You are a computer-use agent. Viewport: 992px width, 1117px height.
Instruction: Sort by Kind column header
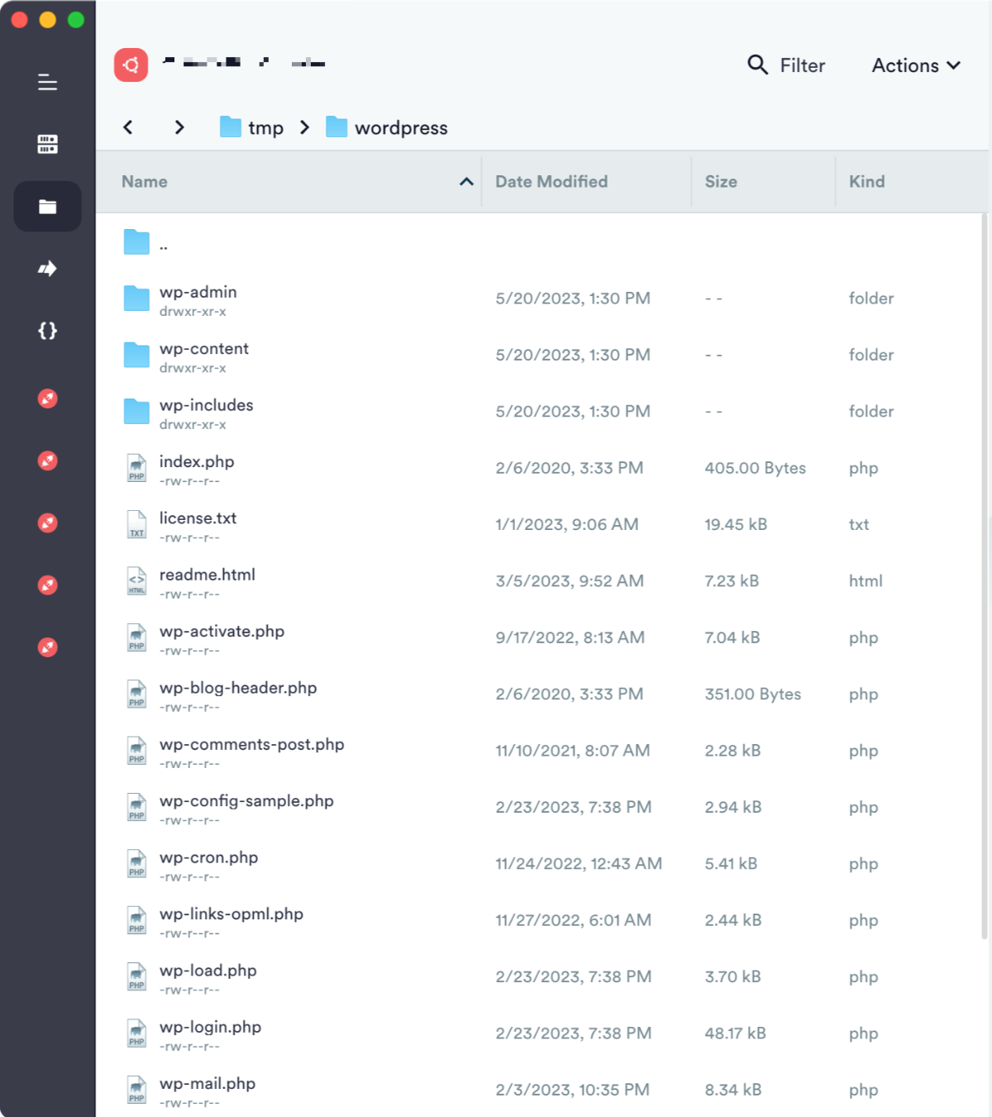click(866, 181)
